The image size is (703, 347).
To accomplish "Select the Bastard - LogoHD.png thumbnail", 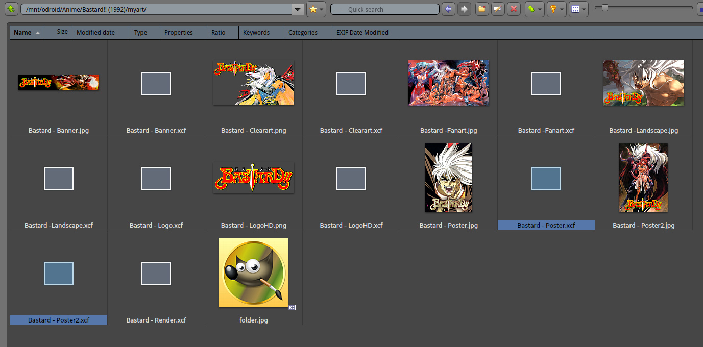I will coord(254,178).
